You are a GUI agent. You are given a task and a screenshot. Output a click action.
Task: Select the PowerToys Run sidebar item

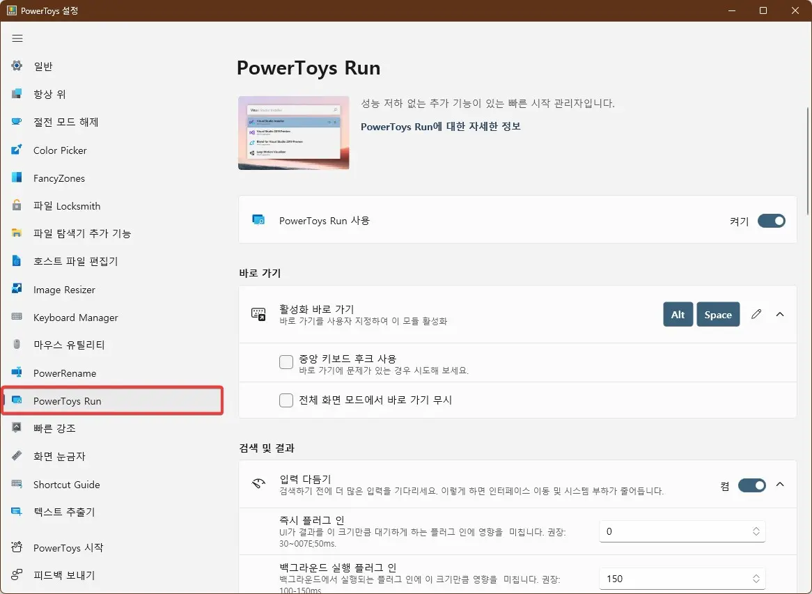tap(112, 400)
